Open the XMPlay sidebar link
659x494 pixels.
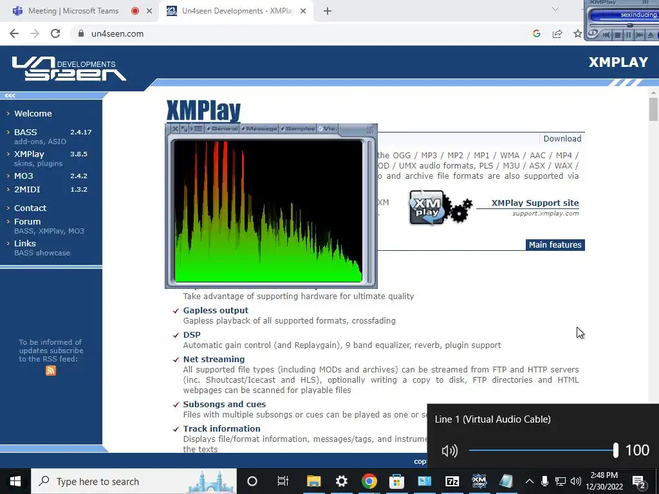[29, 154]
